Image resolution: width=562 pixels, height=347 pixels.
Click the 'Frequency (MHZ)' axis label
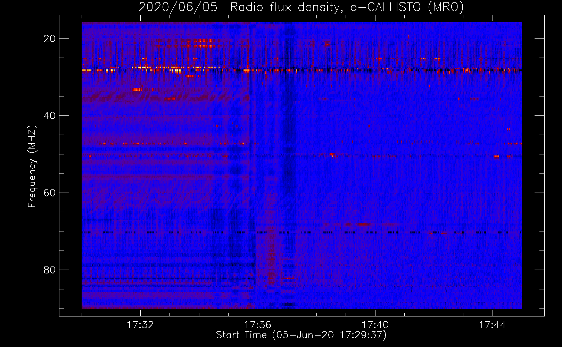[x=32, y=167]
